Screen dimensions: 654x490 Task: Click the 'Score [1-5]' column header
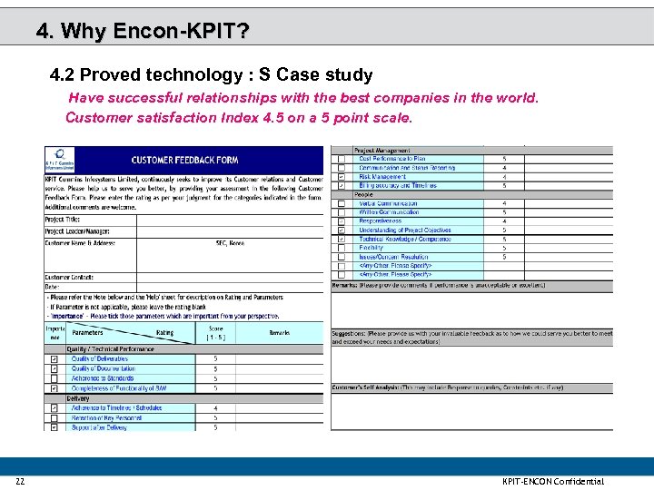pos(215,333)
